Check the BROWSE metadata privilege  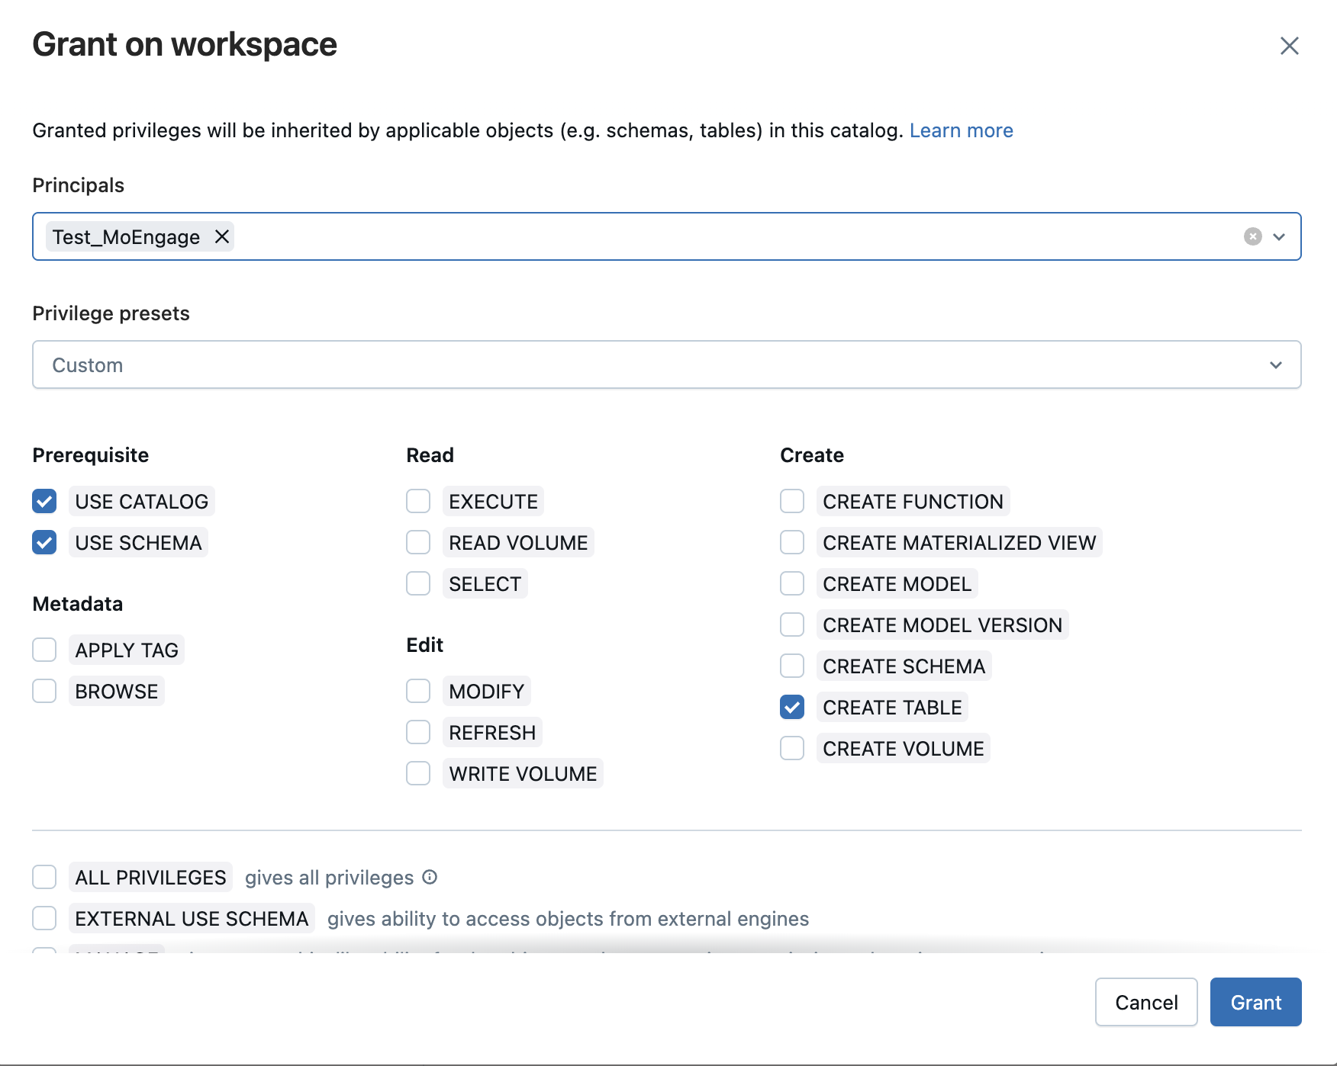click(44, 691)
